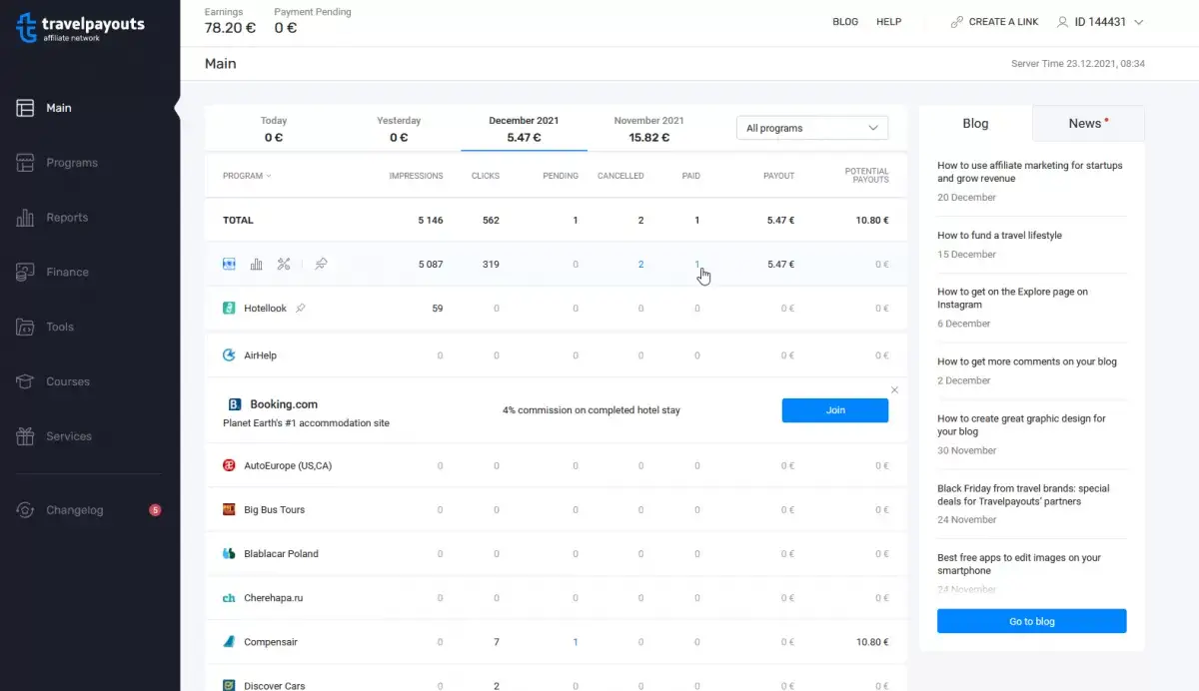
Task: Open the Services gift icon in sidebar
Action: point(25,436)
